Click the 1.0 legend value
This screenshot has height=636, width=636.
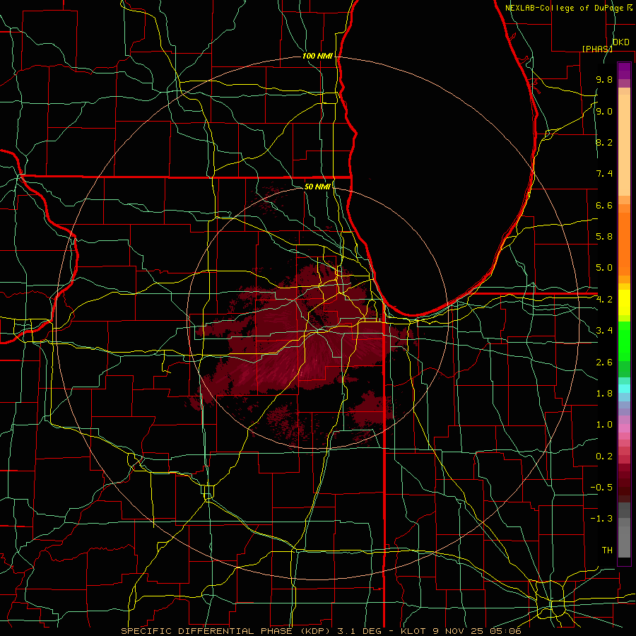point(604,425)
